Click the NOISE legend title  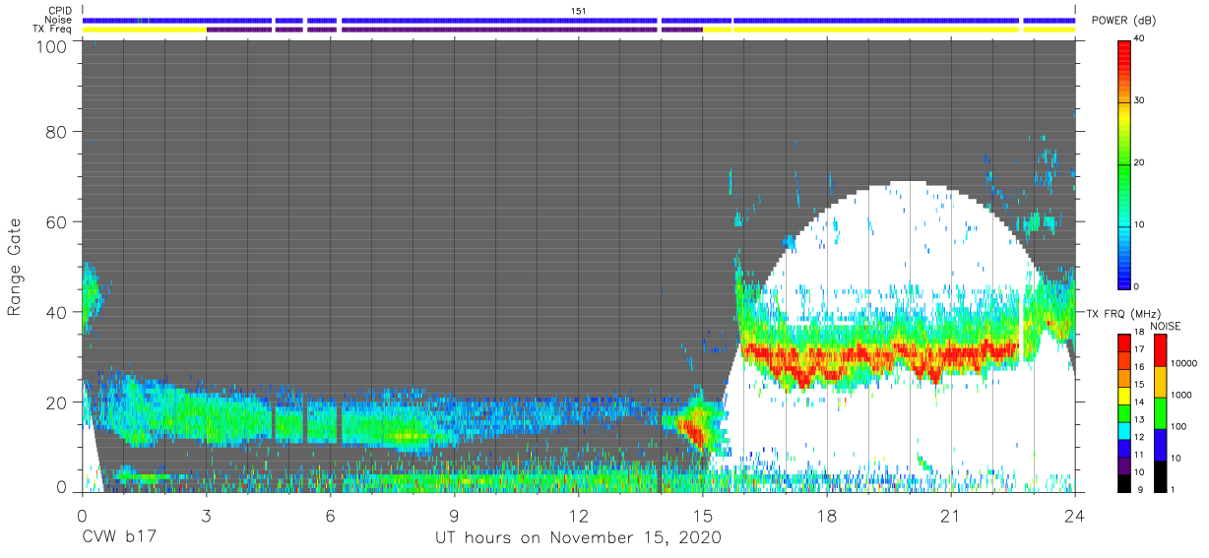[x=1166, y=326]
